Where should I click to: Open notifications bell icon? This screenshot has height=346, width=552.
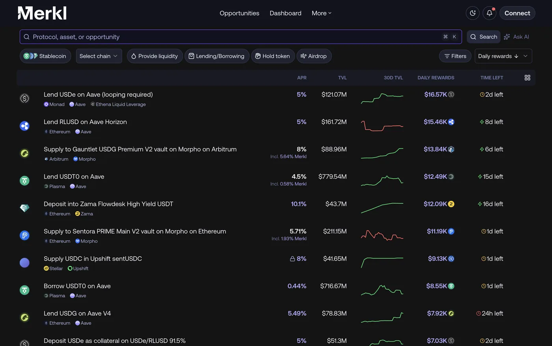tap(489, 13)
